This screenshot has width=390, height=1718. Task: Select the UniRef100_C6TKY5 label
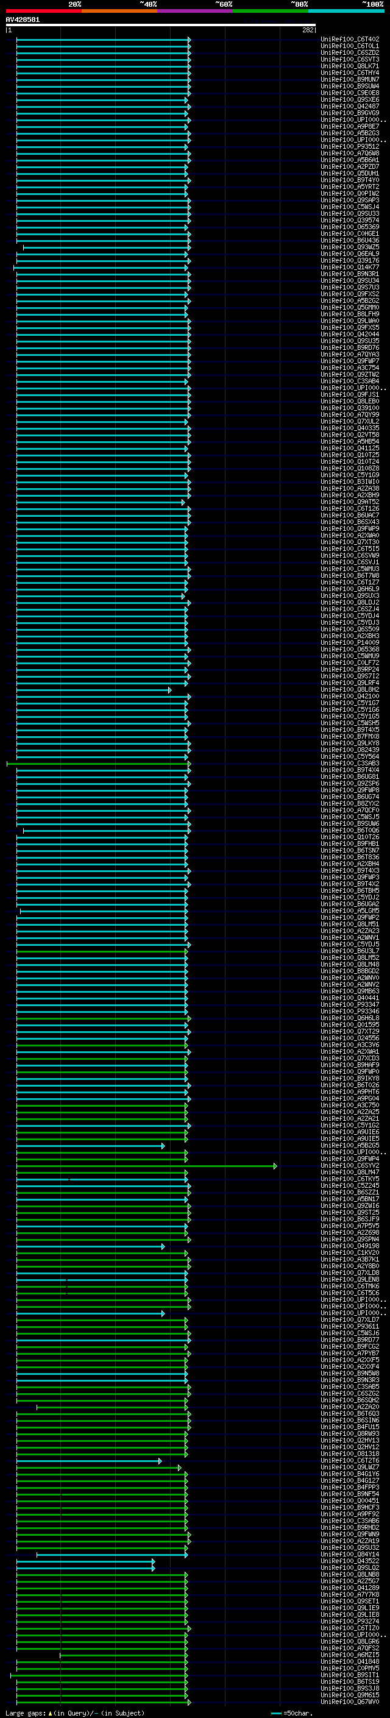pyautogui.click(x=350, y=1180)
